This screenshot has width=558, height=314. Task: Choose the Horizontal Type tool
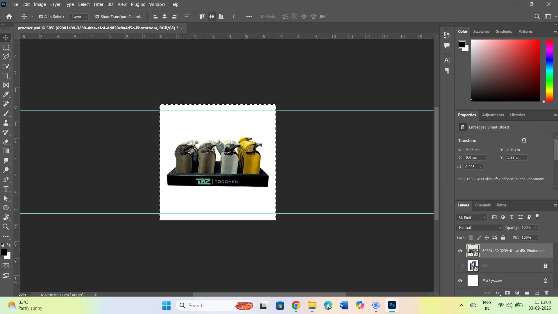pyautogui.click(x=6, y=189)
